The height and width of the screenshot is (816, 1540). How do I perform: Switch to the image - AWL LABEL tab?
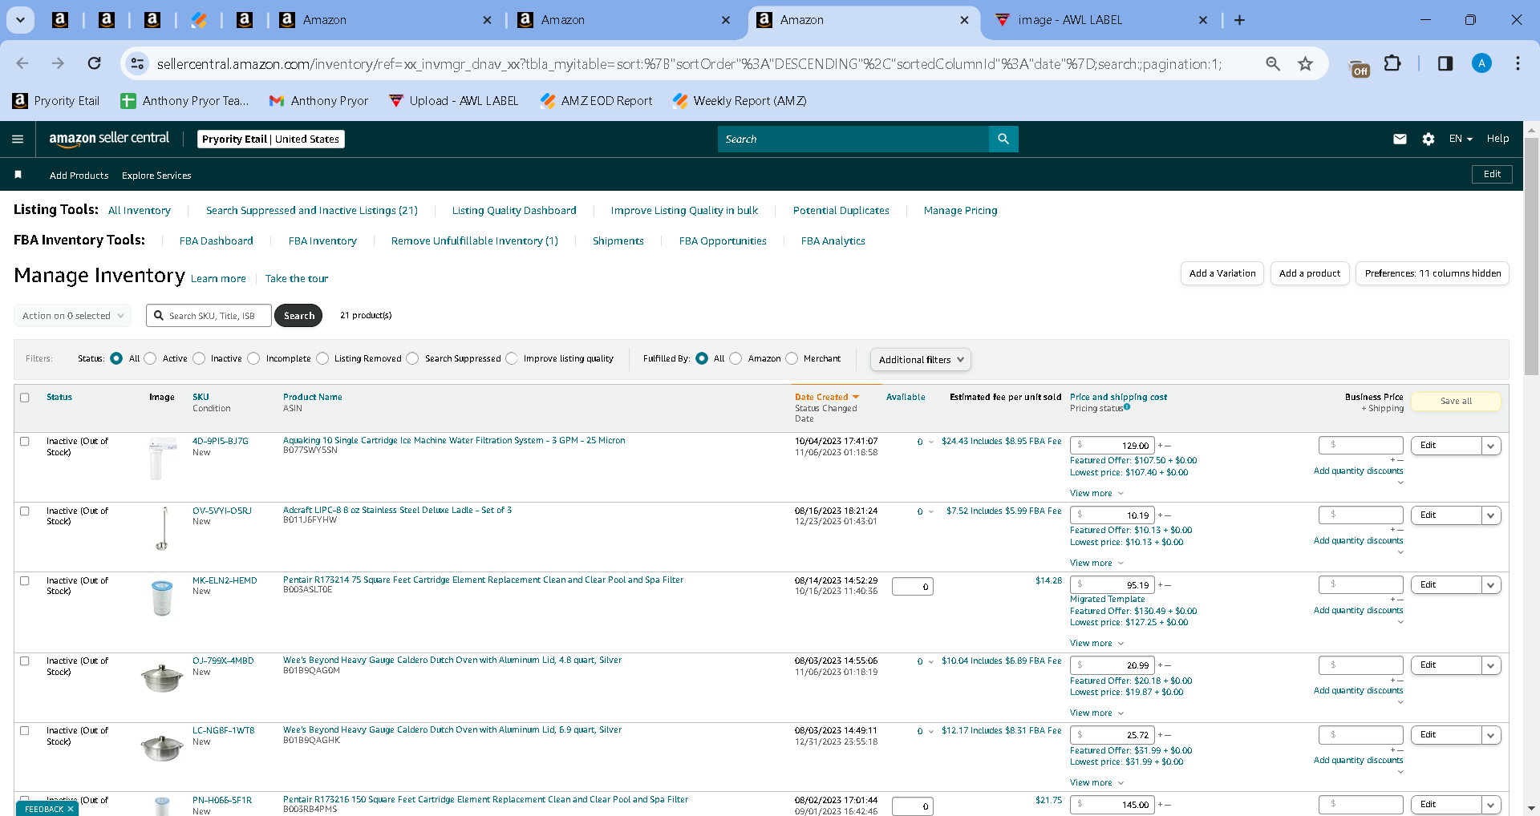tap(1100, 20)
